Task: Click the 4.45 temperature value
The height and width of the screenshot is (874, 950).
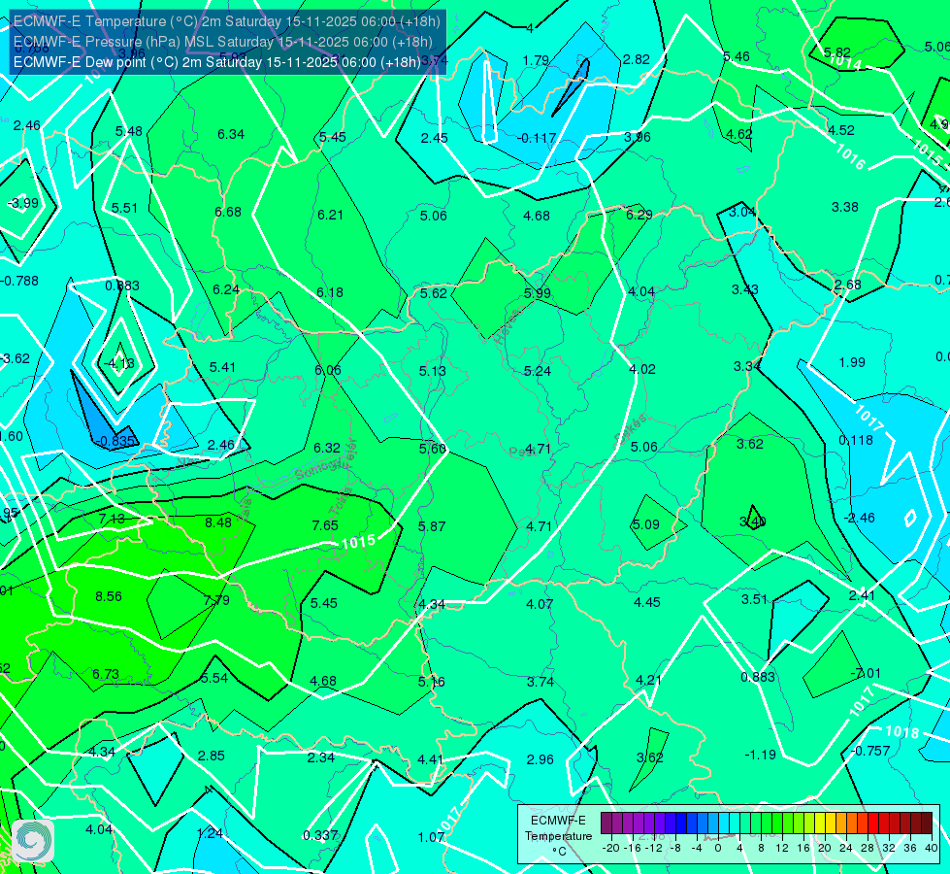Action: (x=647, y=602)
